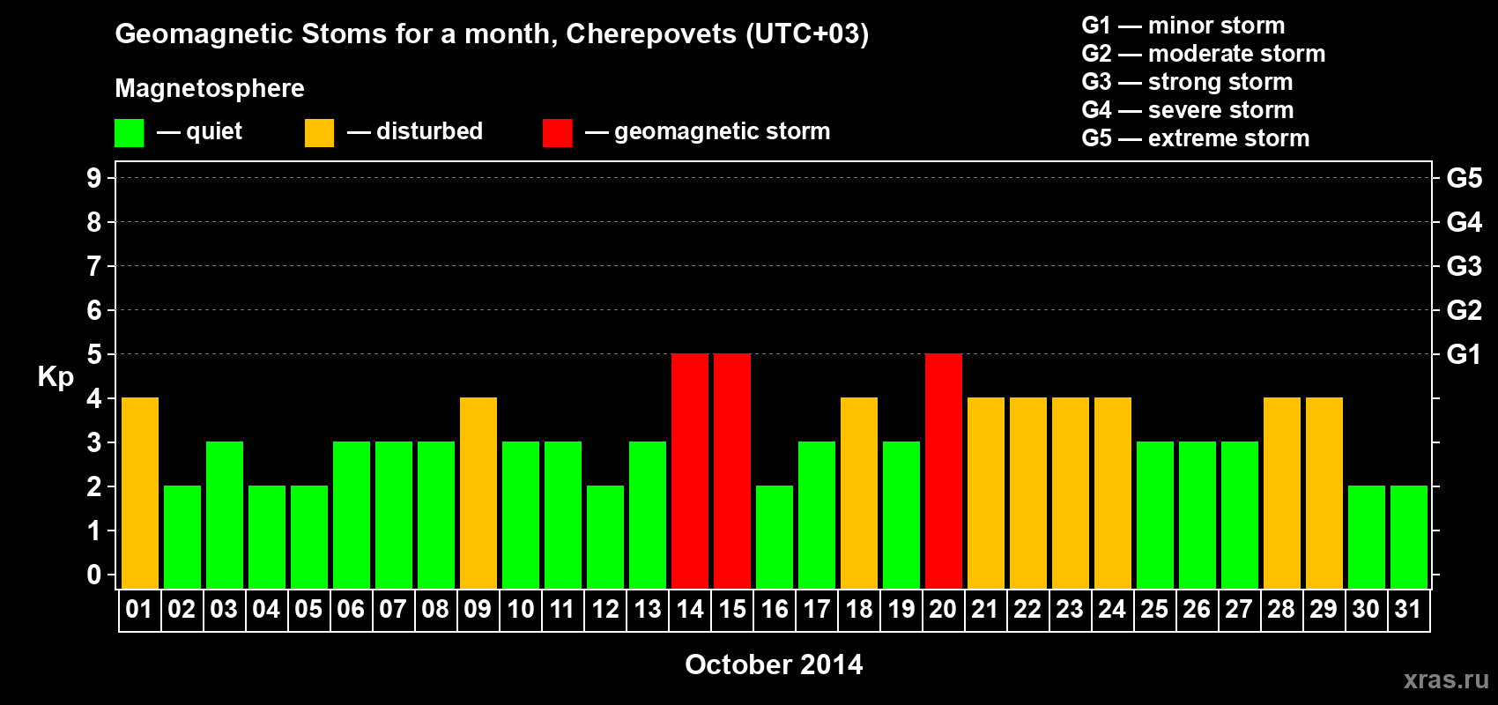Click day label 20 on the axis
The height and width of the screenshot is (705, 1498).
(943, 610)
